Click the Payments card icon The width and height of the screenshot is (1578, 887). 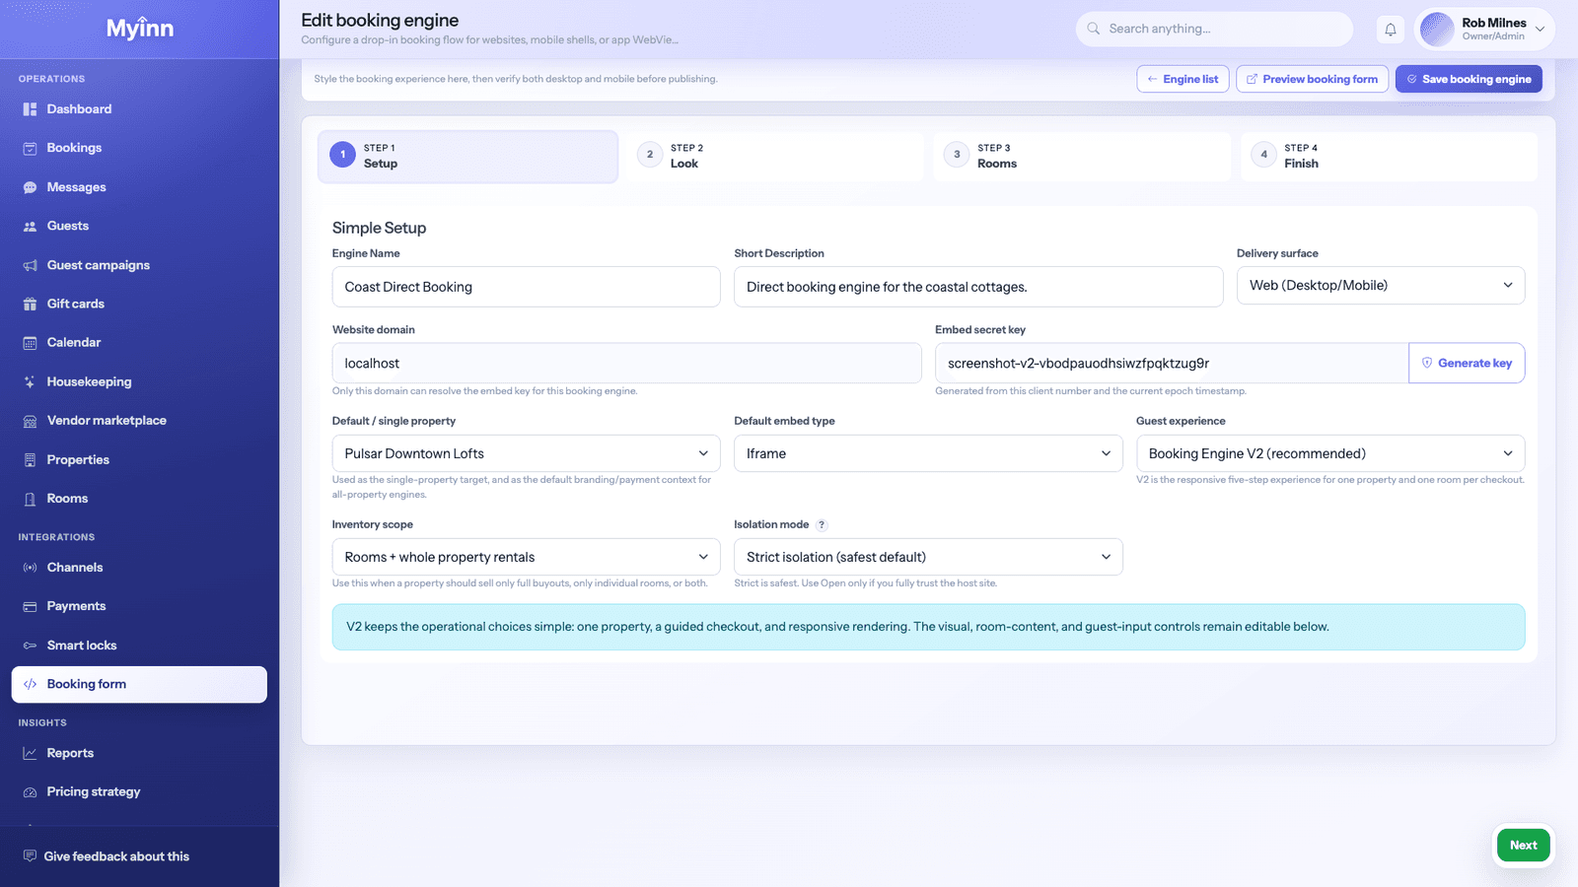[x=30, y=606]
